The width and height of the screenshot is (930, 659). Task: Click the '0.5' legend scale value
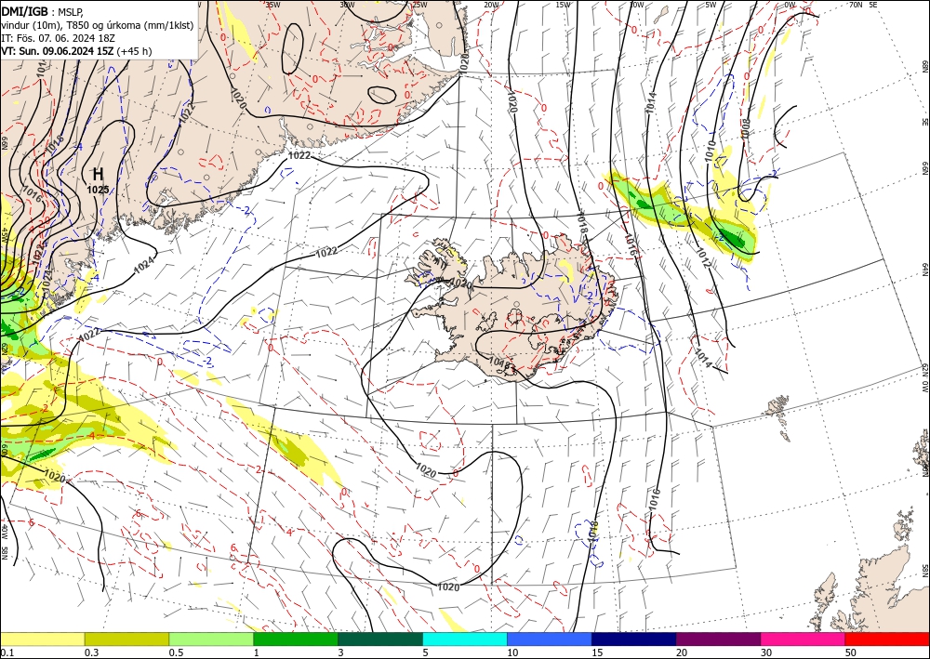click(176, 652)
